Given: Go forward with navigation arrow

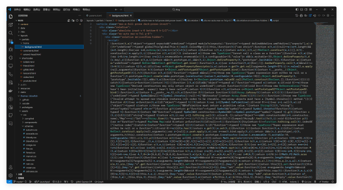Looking at the screenshot, I should [121, 10].
